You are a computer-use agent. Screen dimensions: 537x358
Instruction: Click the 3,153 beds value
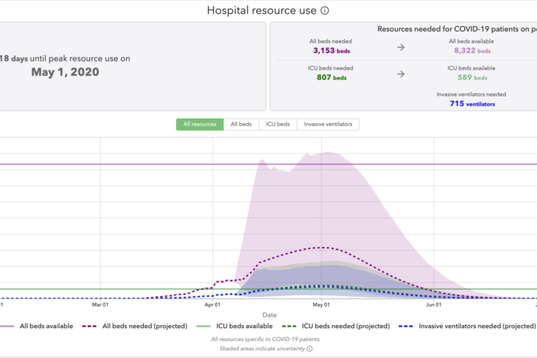click(x=331, y=50)
